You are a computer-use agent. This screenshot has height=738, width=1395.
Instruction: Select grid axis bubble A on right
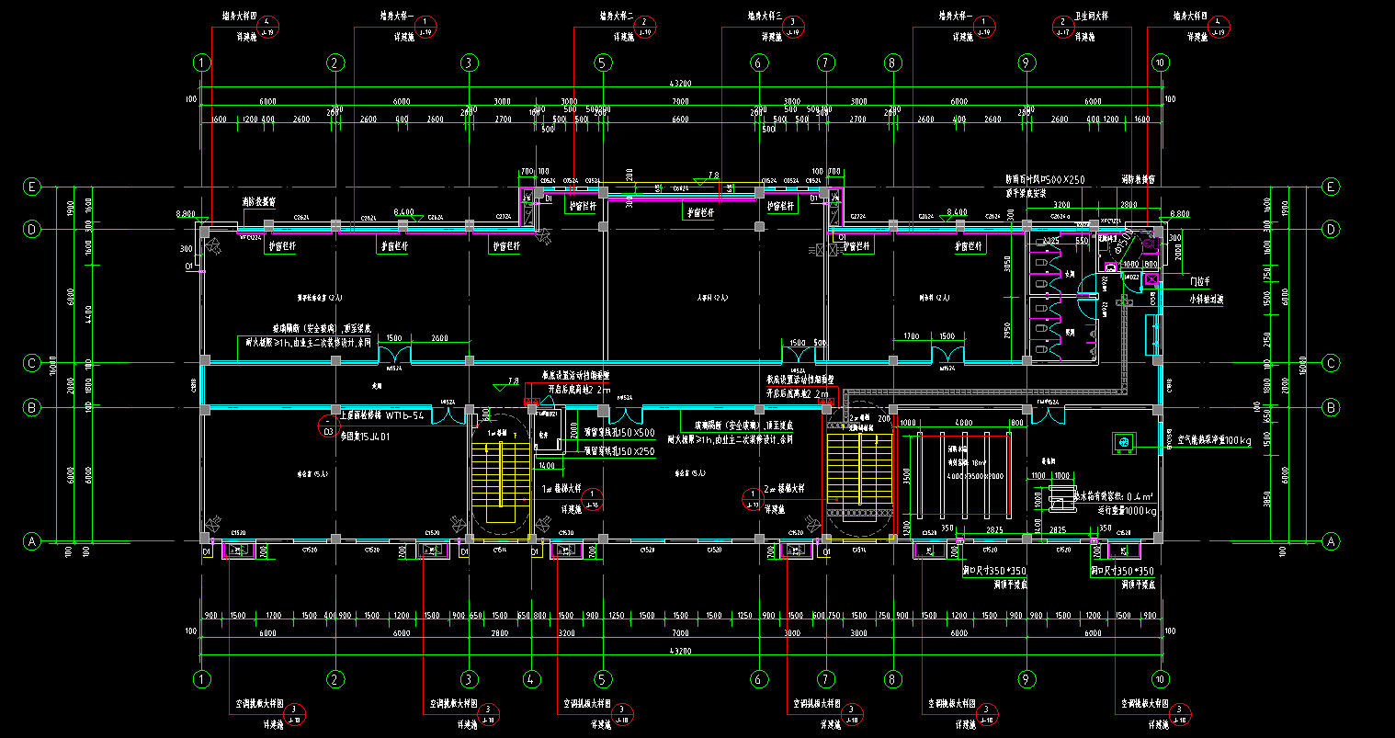click(x=1330, y=541)
